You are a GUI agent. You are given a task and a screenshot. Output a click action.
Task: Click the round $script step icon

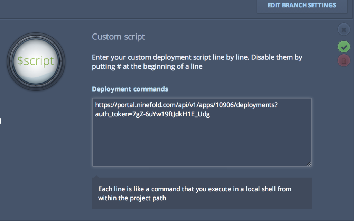click(x=36, y=61)
